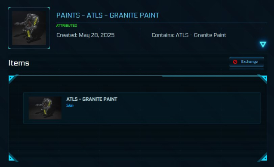Click the Skin type label
274x167 pixels.
pos(70,105)
